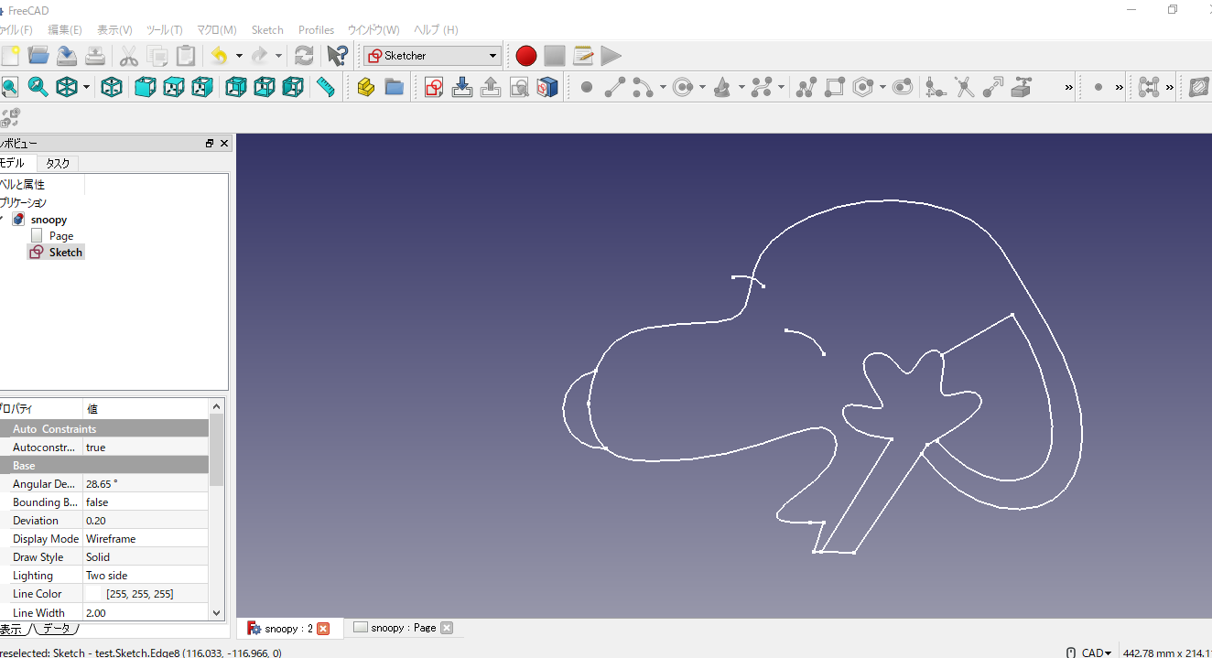Fit all content in the view
Viewport: 1212px width, 658px height.
[9, 87]
